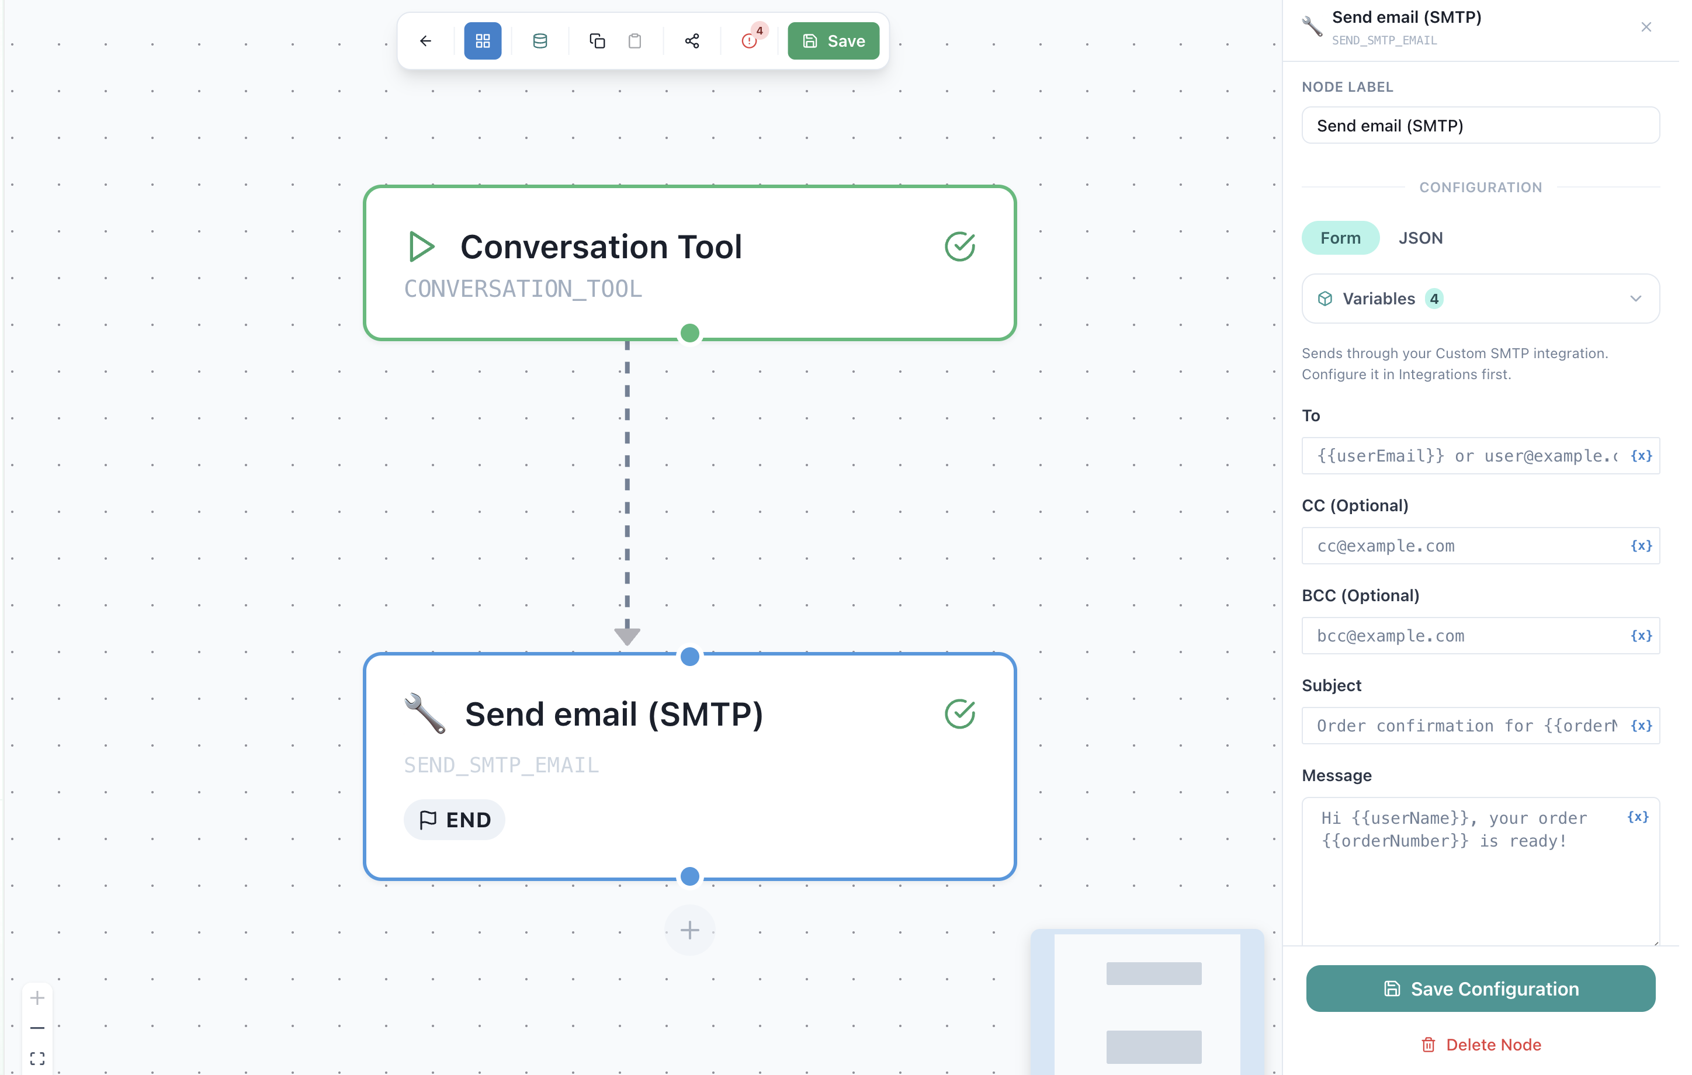Click the Send email node bottom connector
This screenshot has width=1692, height=1075.
pyautogui.click(x=690, y=876)
